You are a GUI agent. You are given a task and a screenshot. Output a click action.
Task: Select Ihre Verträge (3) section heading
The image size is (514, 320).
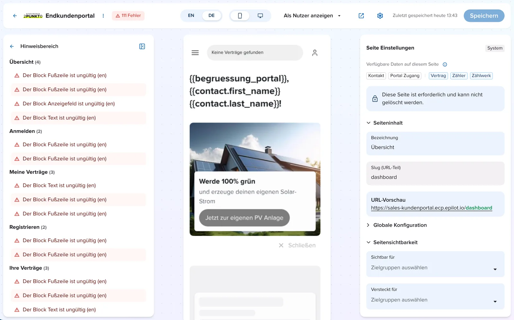(x=29, y=268)
